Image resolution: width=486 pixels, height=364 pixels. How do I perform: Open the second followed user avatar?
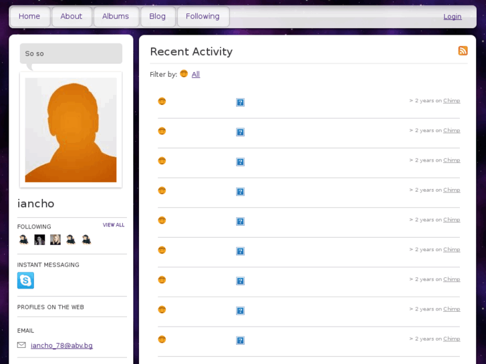point(39,240)
